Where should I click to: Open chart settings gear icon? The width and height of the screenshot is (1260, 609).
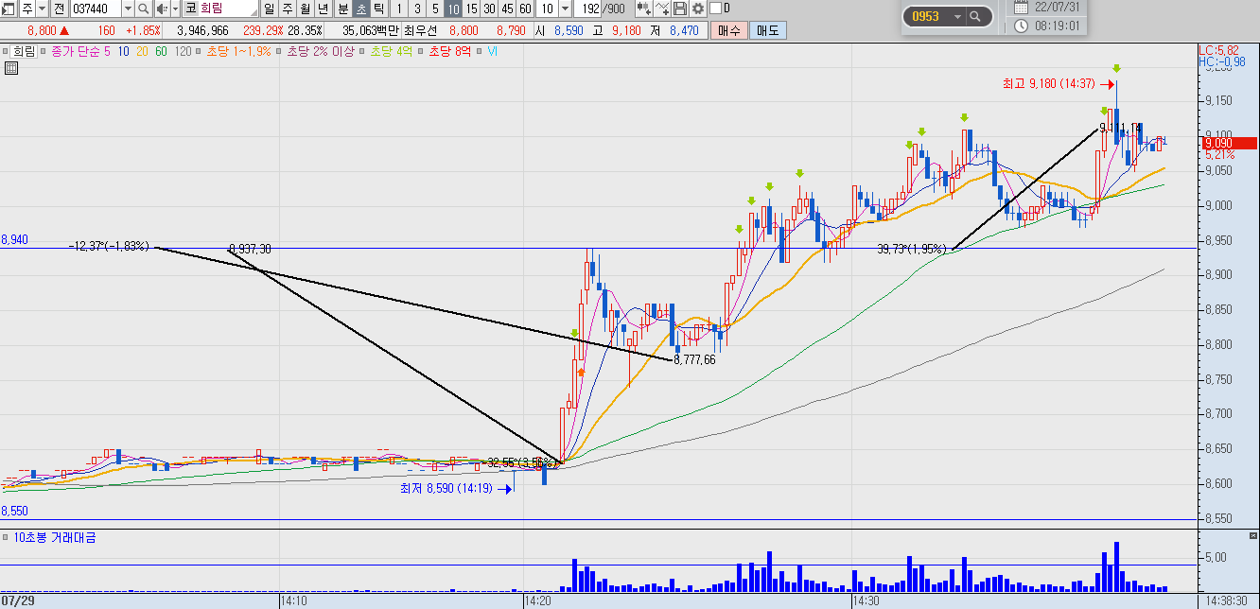coord(697,9)
